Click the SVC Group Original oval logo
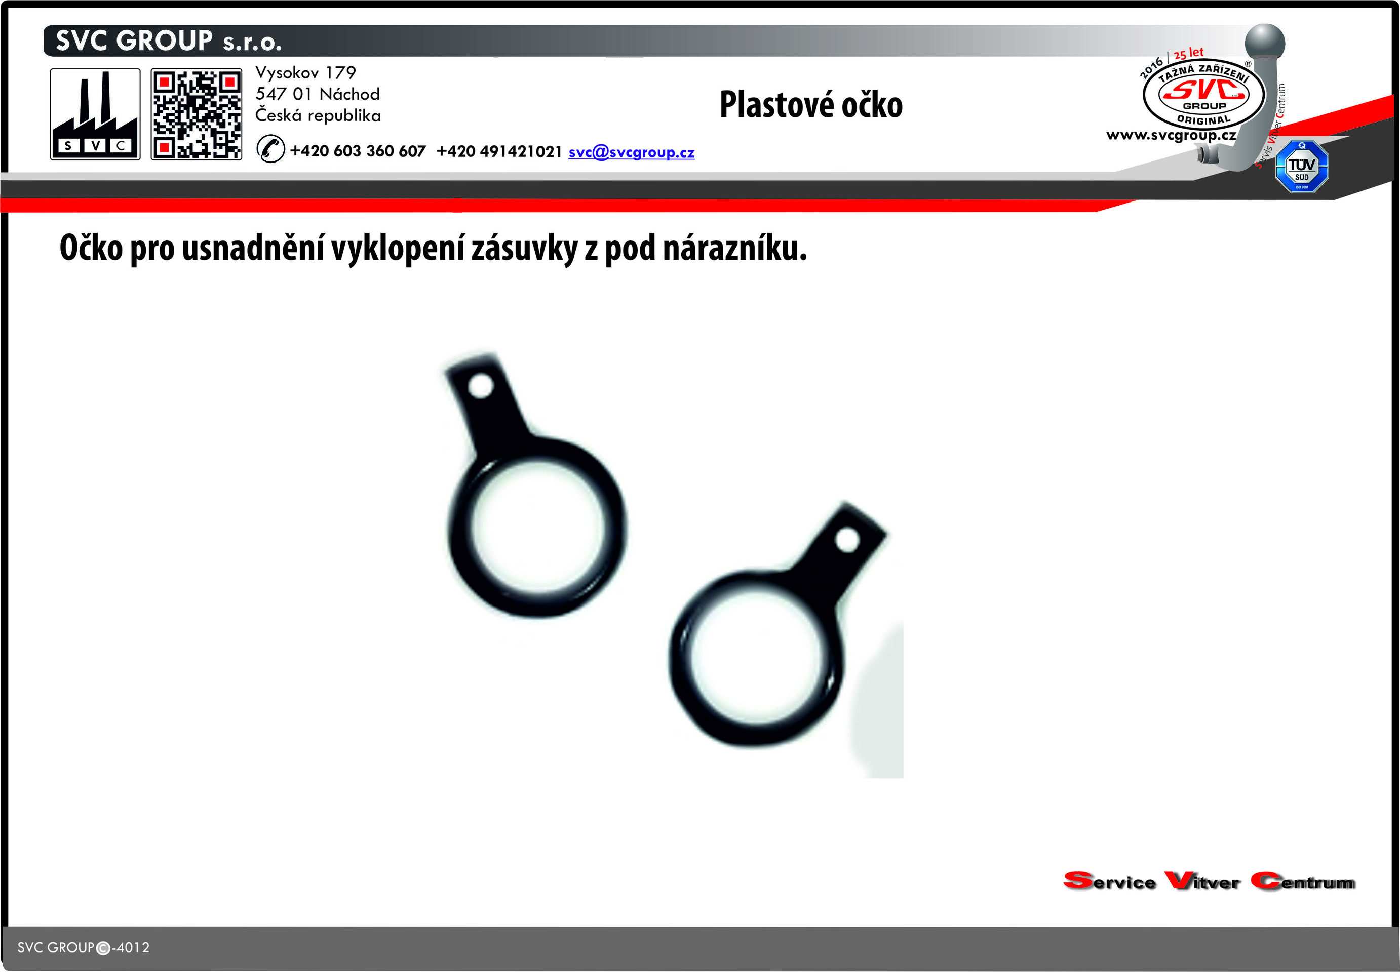This screenshot has height=972, width=1400. (x=1203, y=95)
